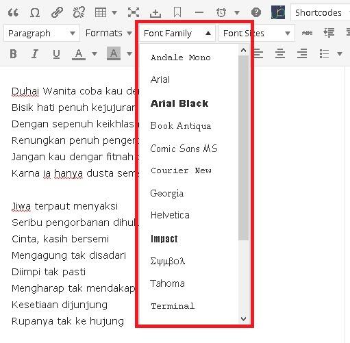
Task: Click the insert media upload icon
Action: tap(155, 13)
